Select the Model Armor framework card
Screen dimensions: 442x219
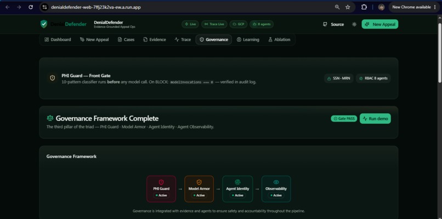point(199,189)
